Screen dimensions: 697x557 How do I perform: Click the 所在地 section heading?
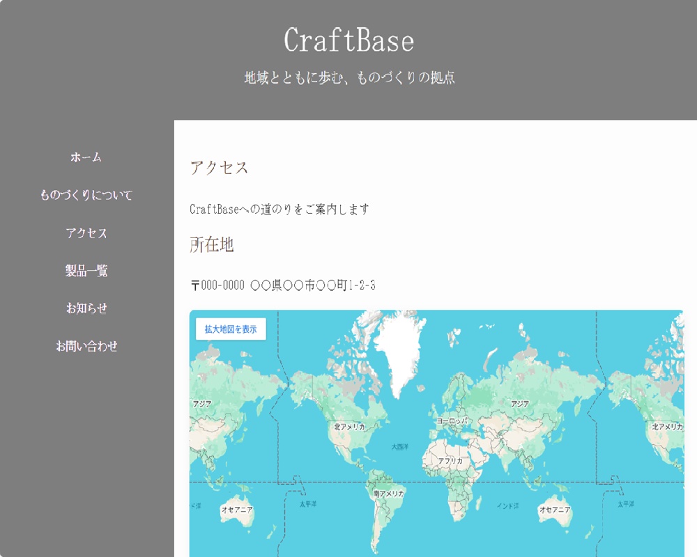[x=212, y=245]
